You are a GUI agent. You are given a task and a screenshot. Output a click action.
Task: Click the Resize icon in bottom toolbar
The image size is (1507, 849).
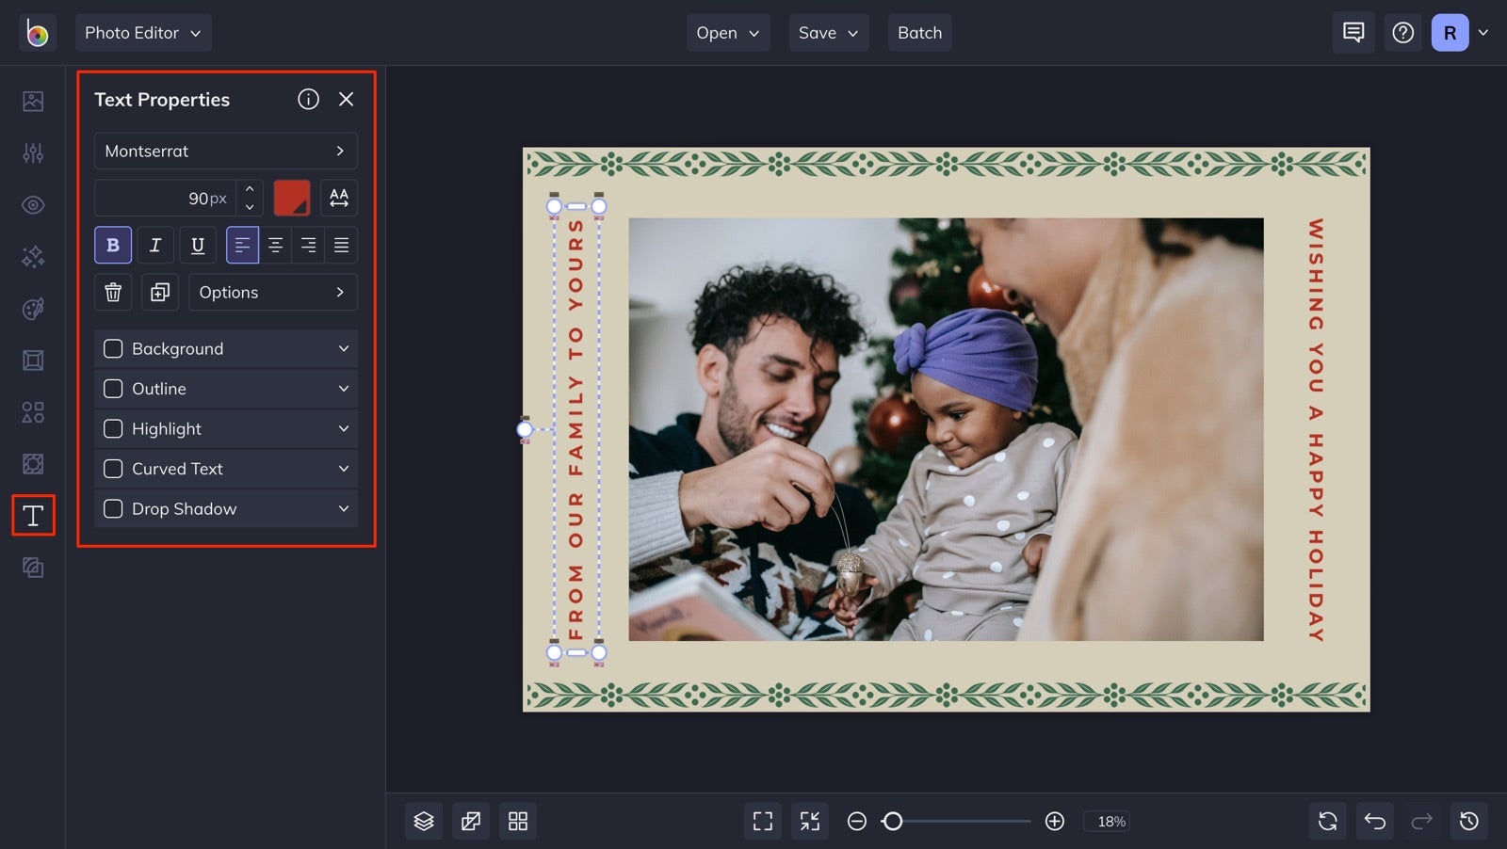click(471, 820)
